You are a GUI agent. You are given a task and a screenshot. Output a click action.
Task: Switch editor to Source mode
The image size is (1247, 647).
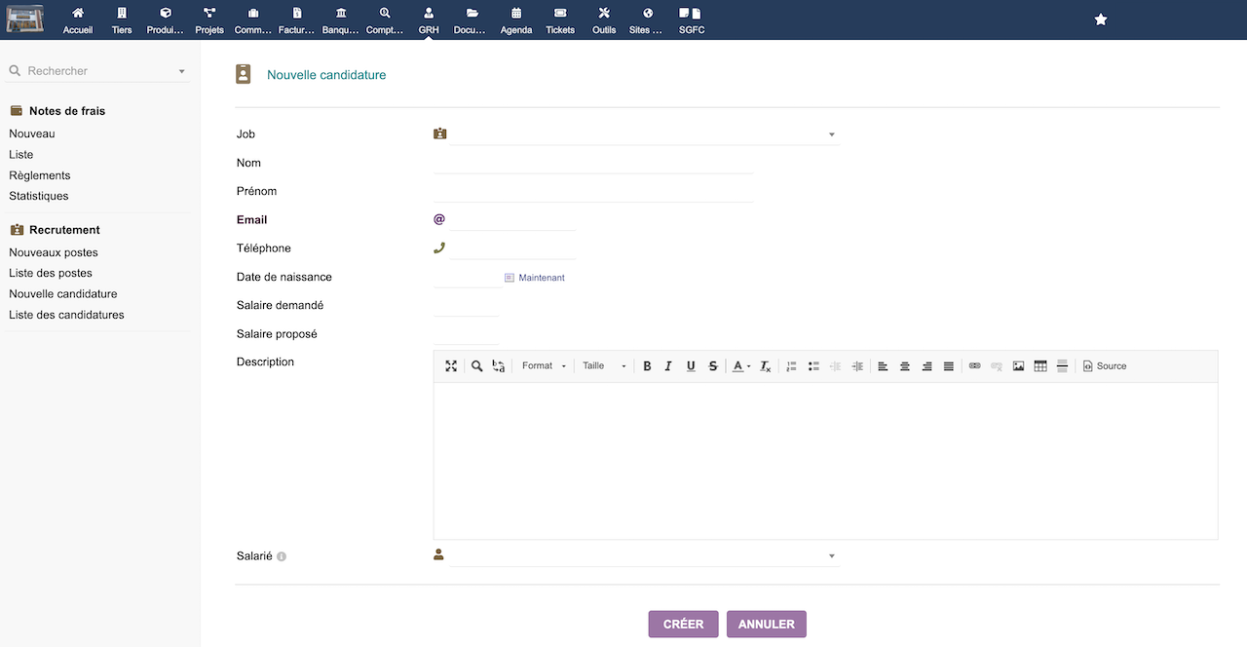[1105, 366]
